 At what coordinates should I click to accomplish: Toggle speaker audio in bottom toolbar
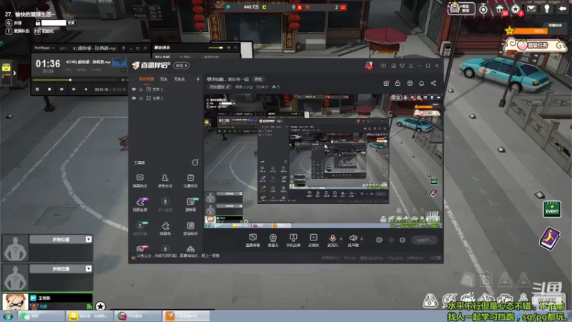pyautogui.click(x=352, y=240)
